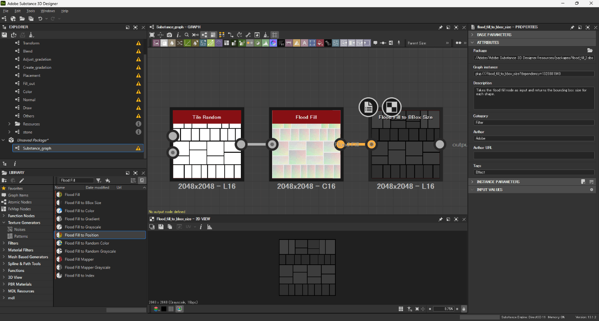Screen dimensions: 599x321
Task: Select Flood Fill to BBox Size library item
Action: 83,203
